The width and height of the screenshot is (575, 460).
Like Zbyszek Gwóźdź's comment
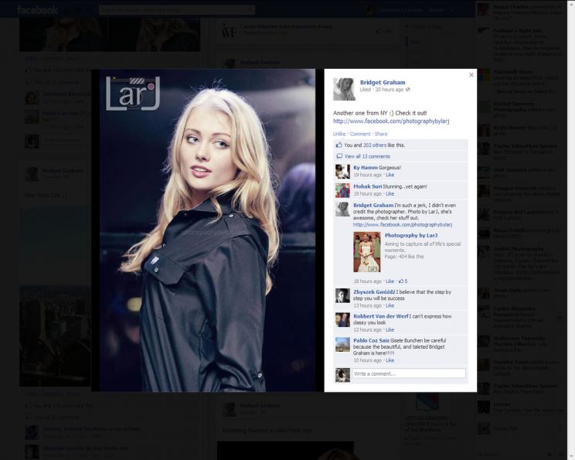[390, 305]
